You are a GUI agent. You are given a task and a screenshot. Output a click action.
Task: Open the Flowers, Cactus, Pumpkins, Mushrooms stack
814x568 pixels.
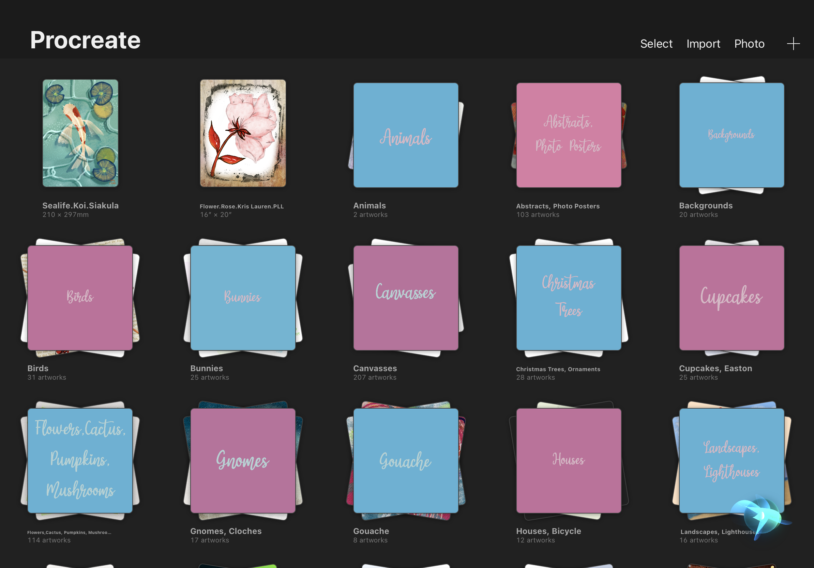click(x=80, y=461)
